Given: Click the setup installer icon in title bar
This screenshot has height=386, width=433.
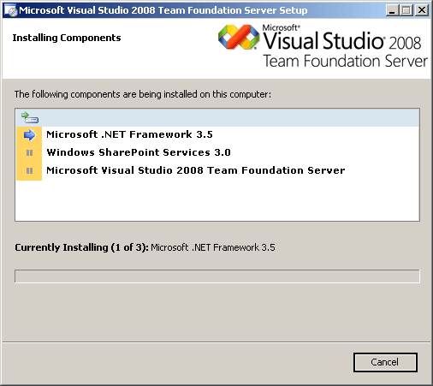Looking at the screenshot, I should coord(11,10).
